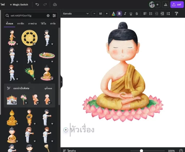Screen dimensions: 185x152
Task: Click the font size 32 field
Action: [x=100, y=14]
